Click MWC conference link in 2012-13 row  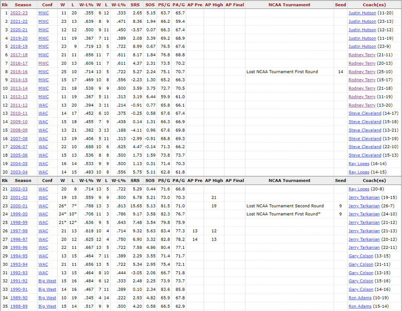[44, 97]
